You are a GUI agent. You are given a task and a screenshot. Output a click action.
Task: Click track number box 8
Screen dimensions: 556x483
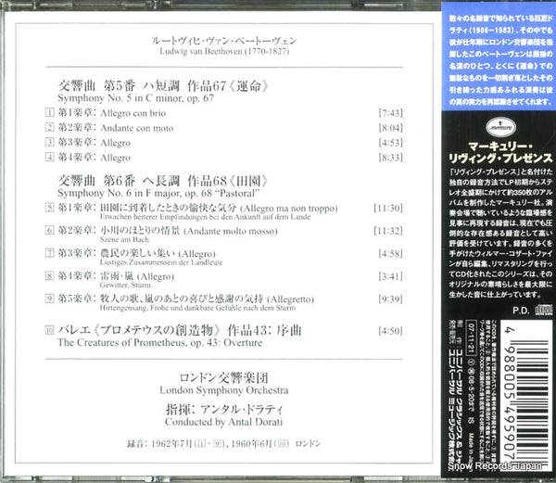(50, 276)
